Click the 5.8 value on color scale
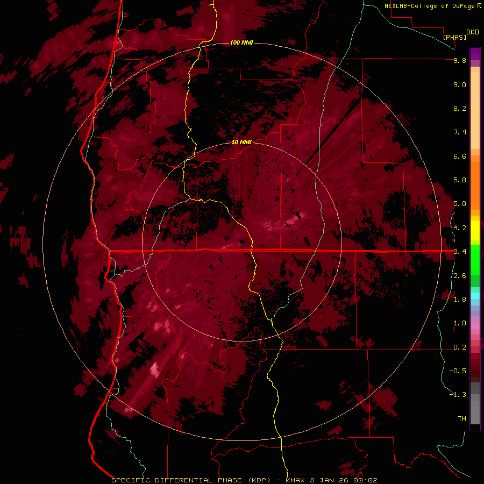Screen dimensions: 484x484 pyautogui.click(x=460, y=180)
